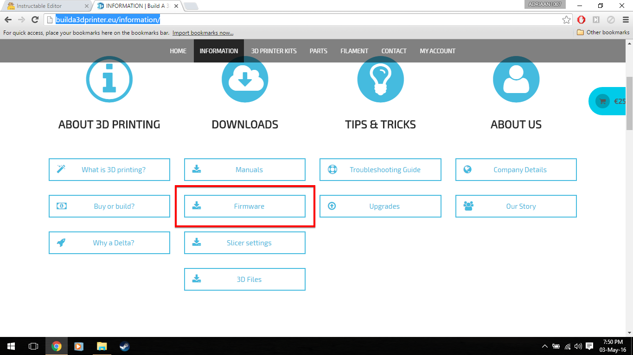This screenshot has width=633, height=355.
Task: Click the Chrome icon on the taskbar
Action: coord(57,346)
